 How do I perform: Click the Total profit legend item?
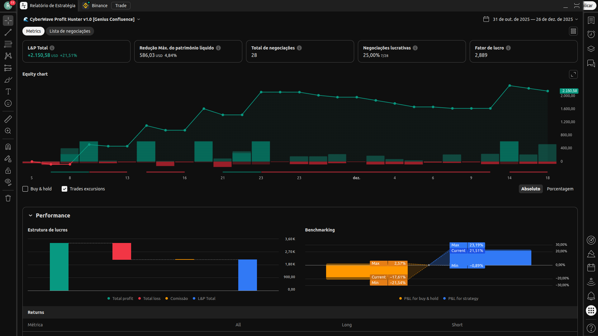click(120, 298)
